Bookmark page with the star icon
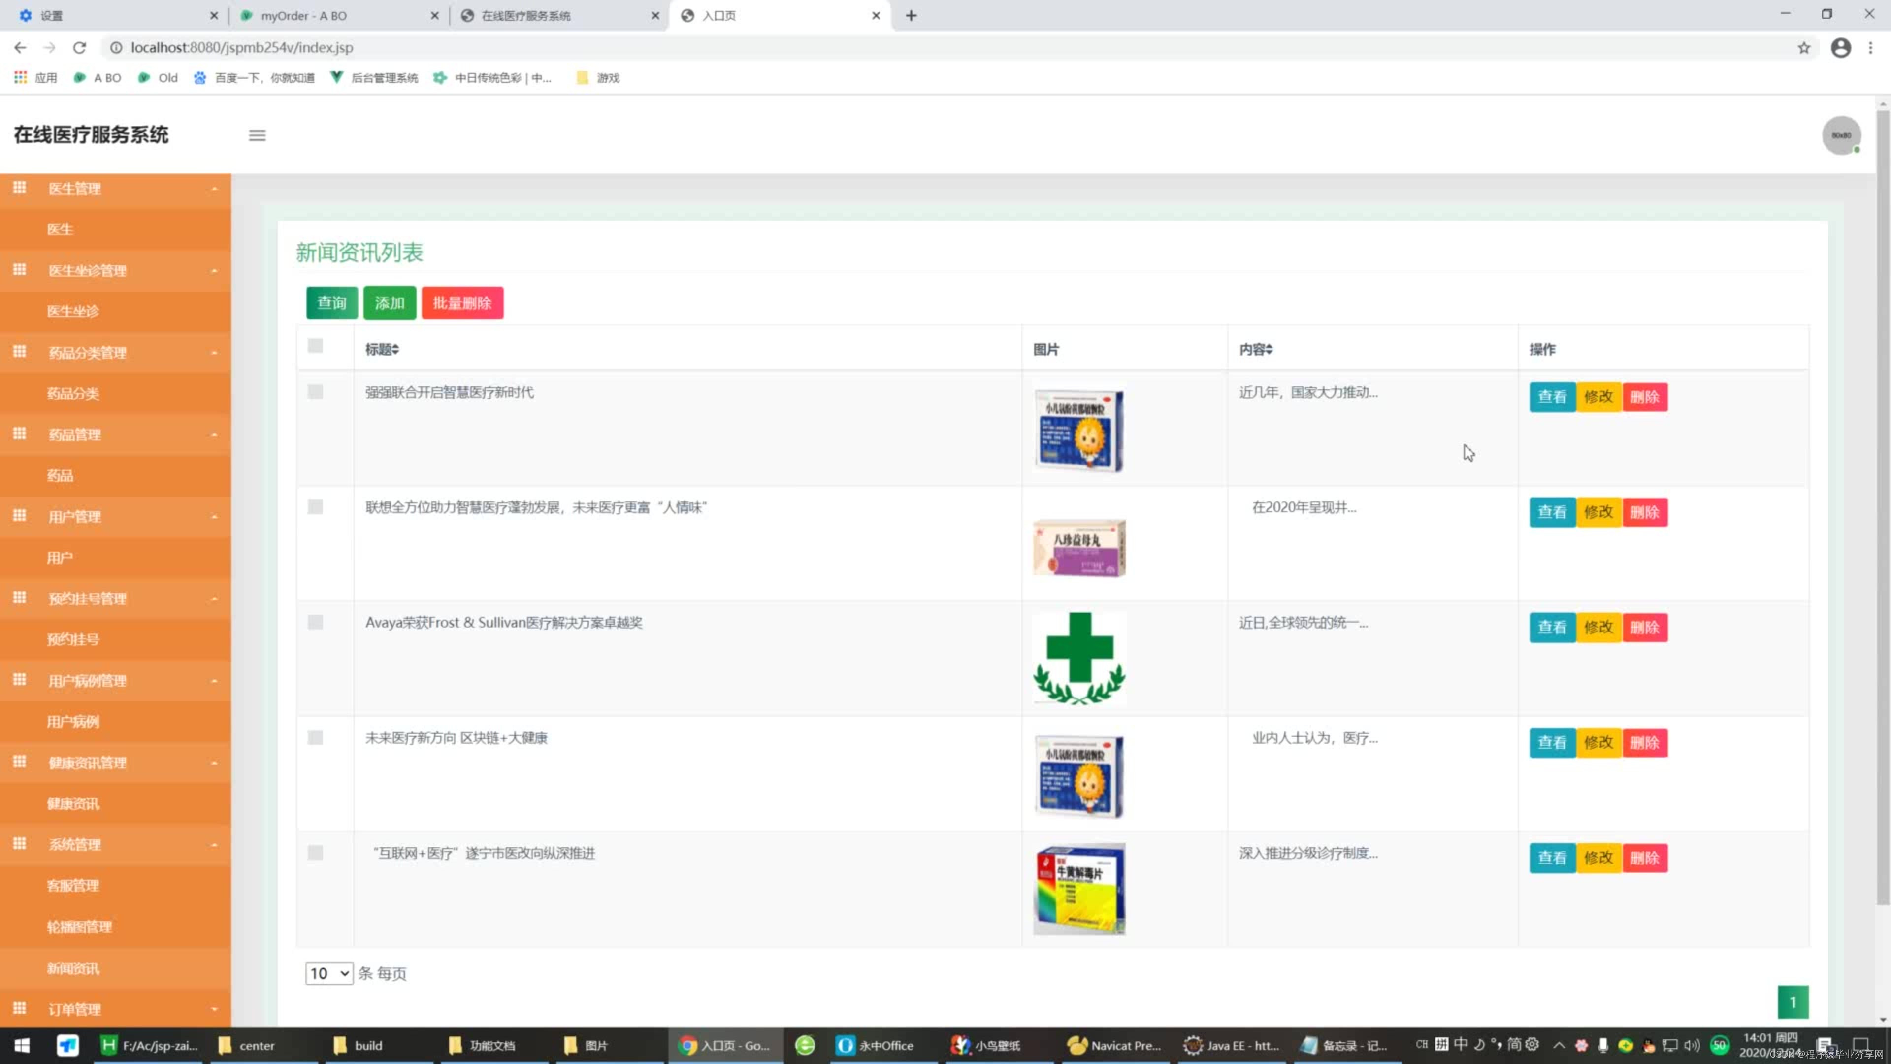Screen dimensions: 1891x1064 [1804, 48]
